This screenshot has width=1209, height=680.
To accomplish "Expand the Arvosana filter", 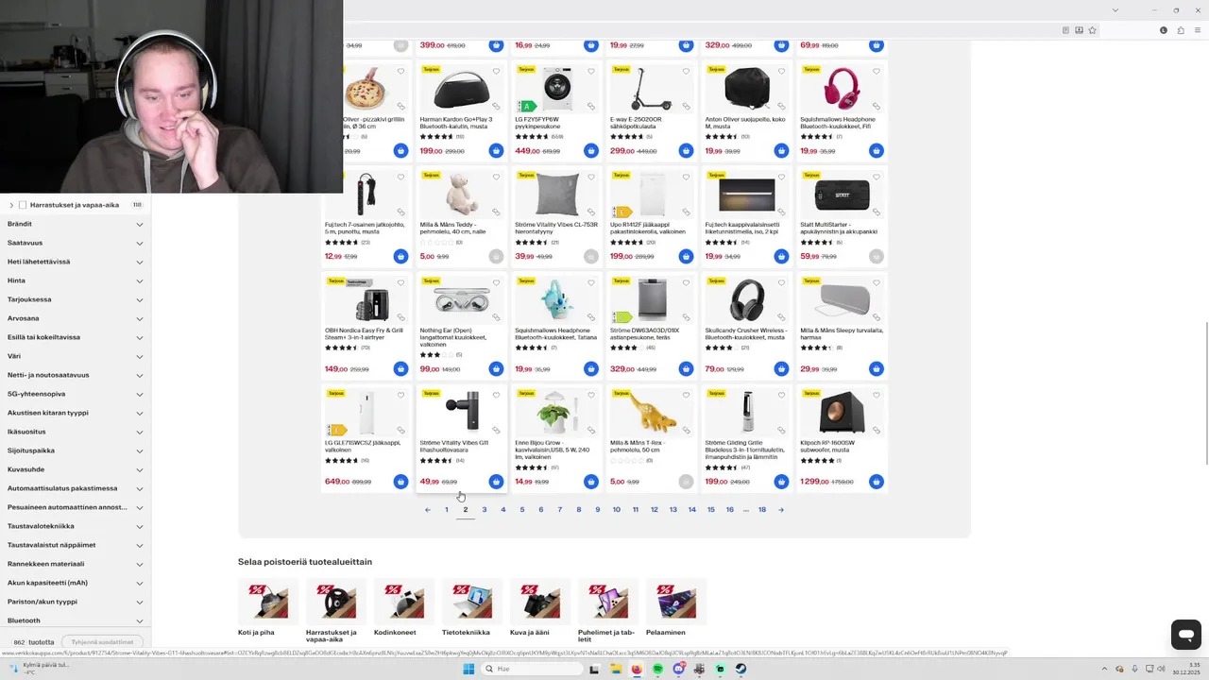I will pyautogui.click(x=76, y=318).
